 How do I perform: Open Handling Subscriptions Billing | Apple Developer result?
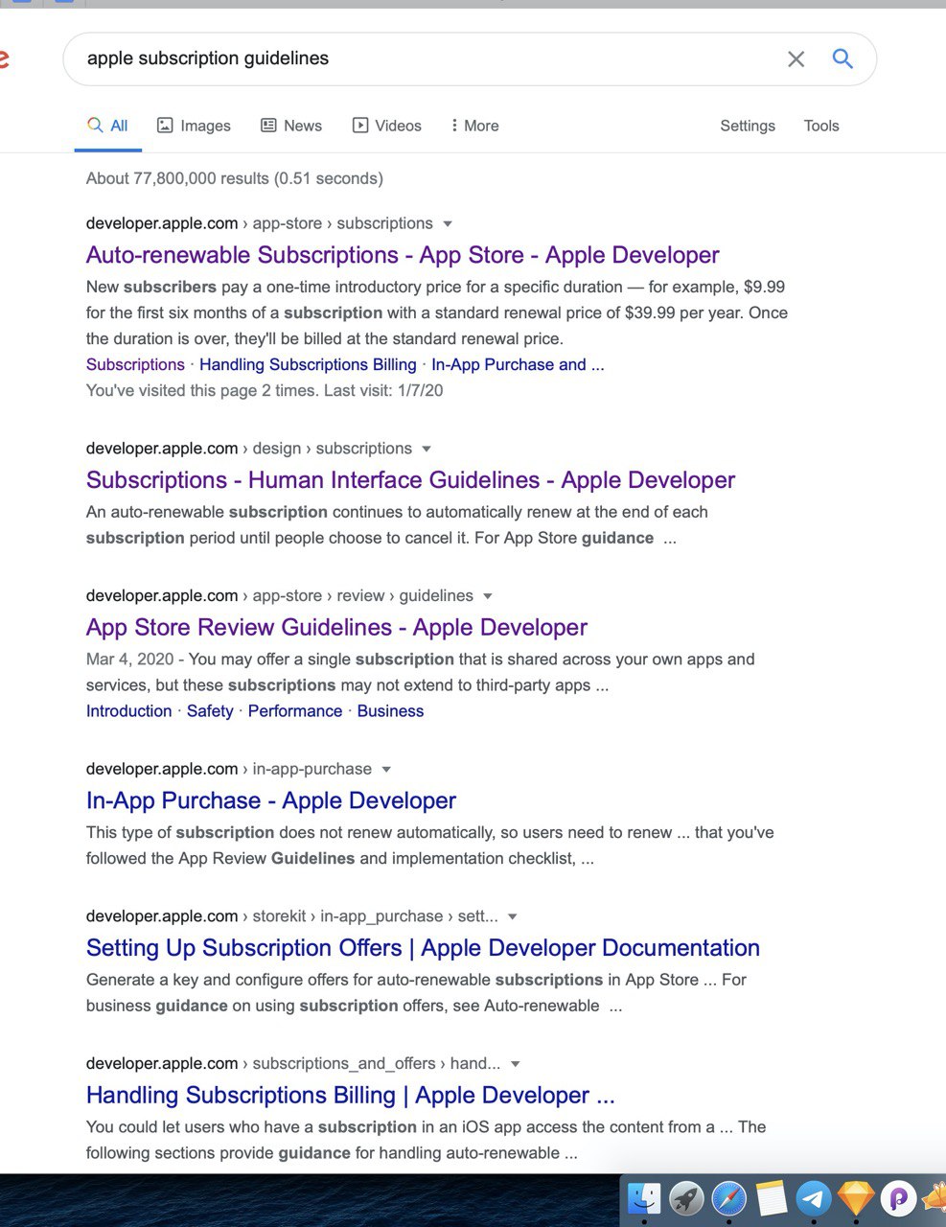click(x=351, y=1096)
